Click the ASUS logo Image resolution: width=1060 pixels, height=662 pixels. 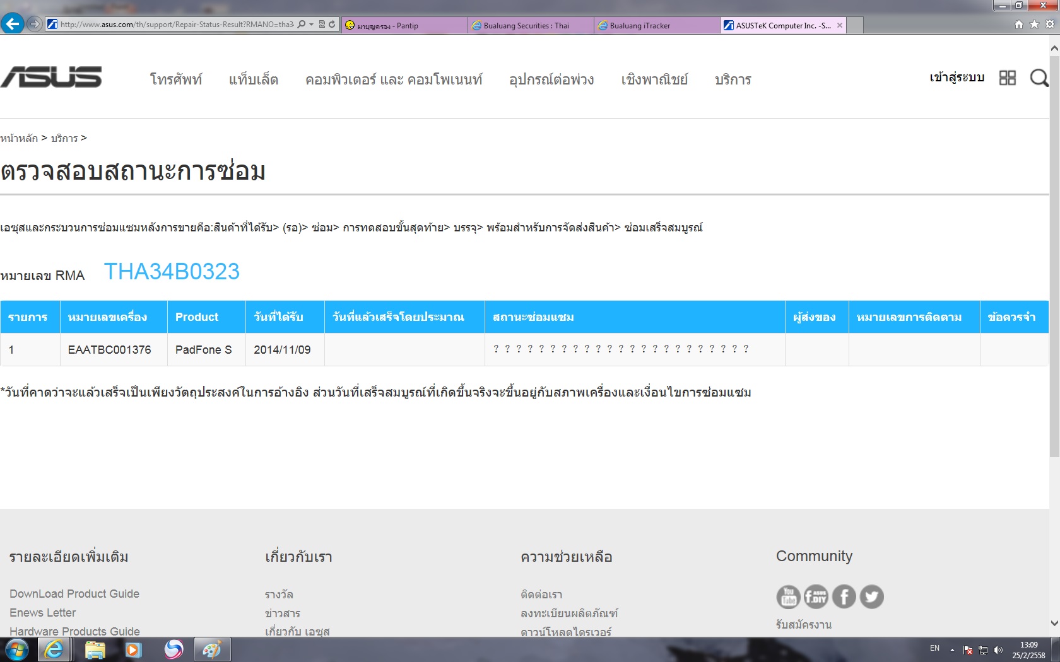coord(51,77)
